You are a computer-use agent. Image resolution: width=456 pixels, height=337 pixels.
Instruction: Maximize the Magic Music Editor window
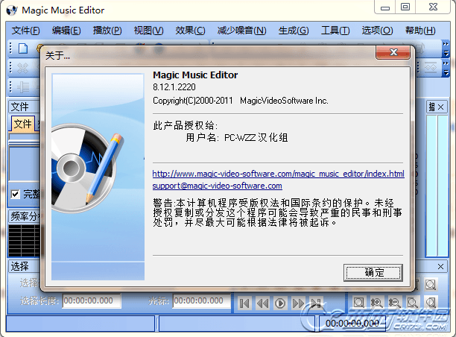[405, 7]
